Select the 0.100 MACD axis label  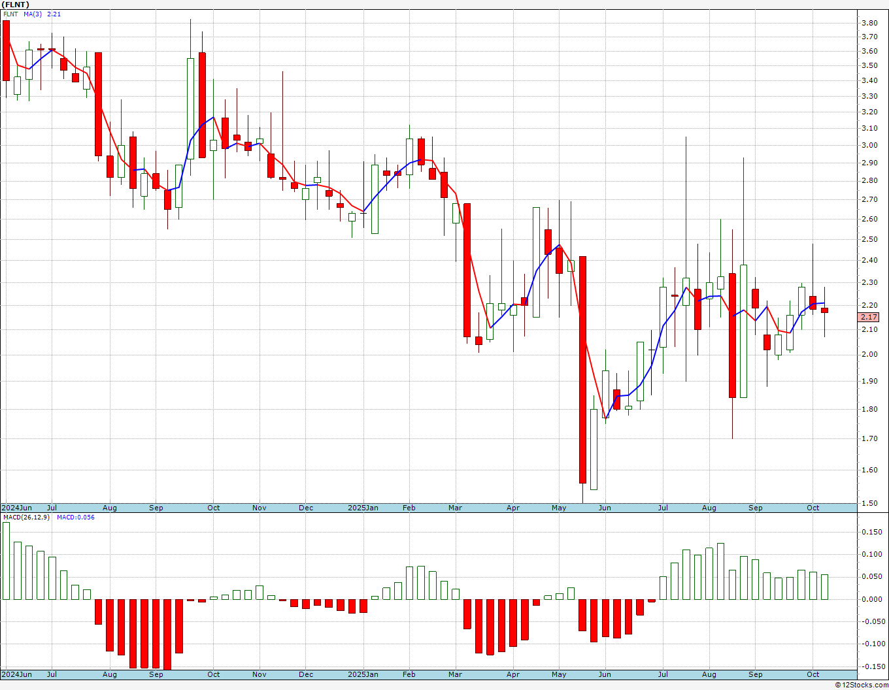[x=871, y=555]
